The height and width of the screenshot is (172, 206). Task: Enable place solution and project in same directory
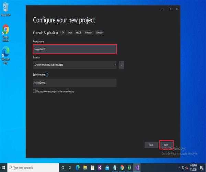click(x=34, y=91)
